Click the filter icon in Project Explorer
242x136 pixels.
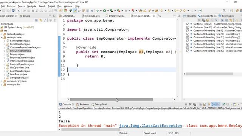(x=45, y=20)
